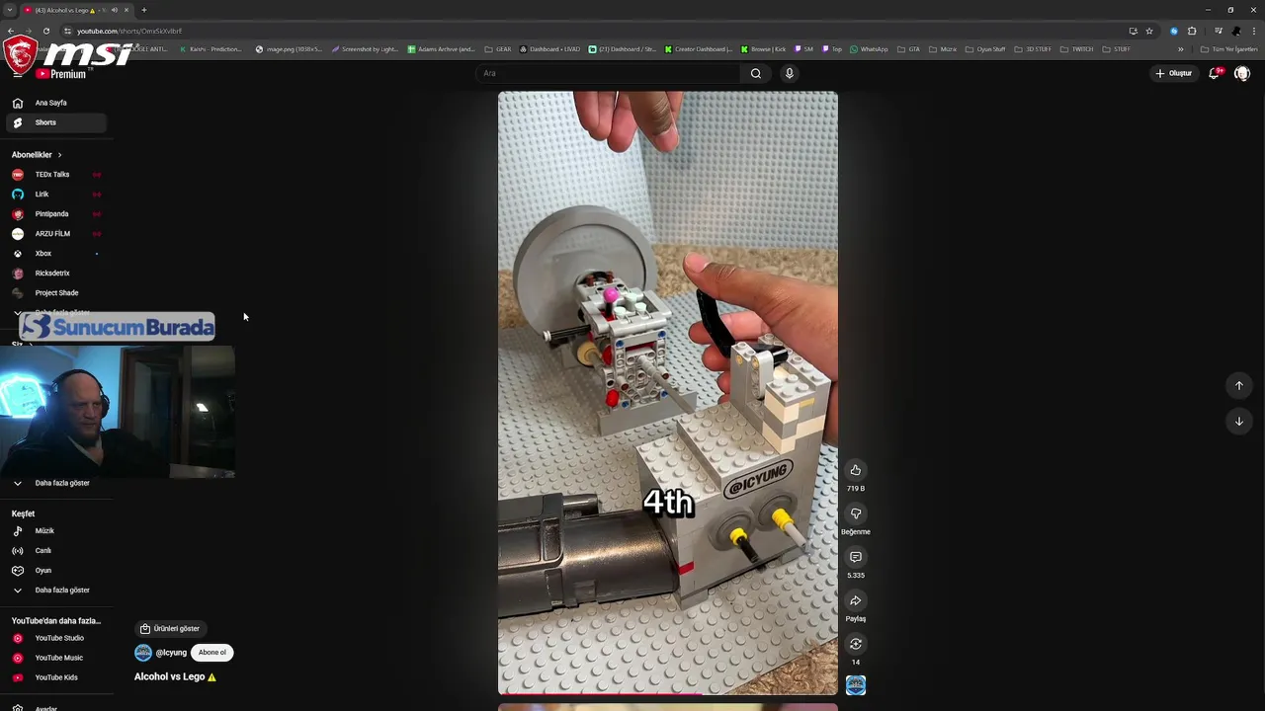Screen dimensions: 1265x711
Task: Open the @icyung channel link
Action: coord(171,653)
